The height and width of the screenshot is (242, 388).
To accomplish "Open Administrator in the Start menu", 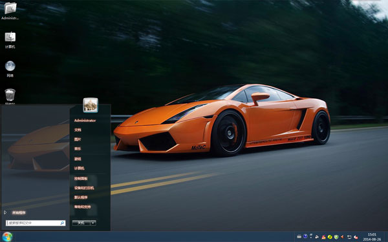I will (85, 121).
